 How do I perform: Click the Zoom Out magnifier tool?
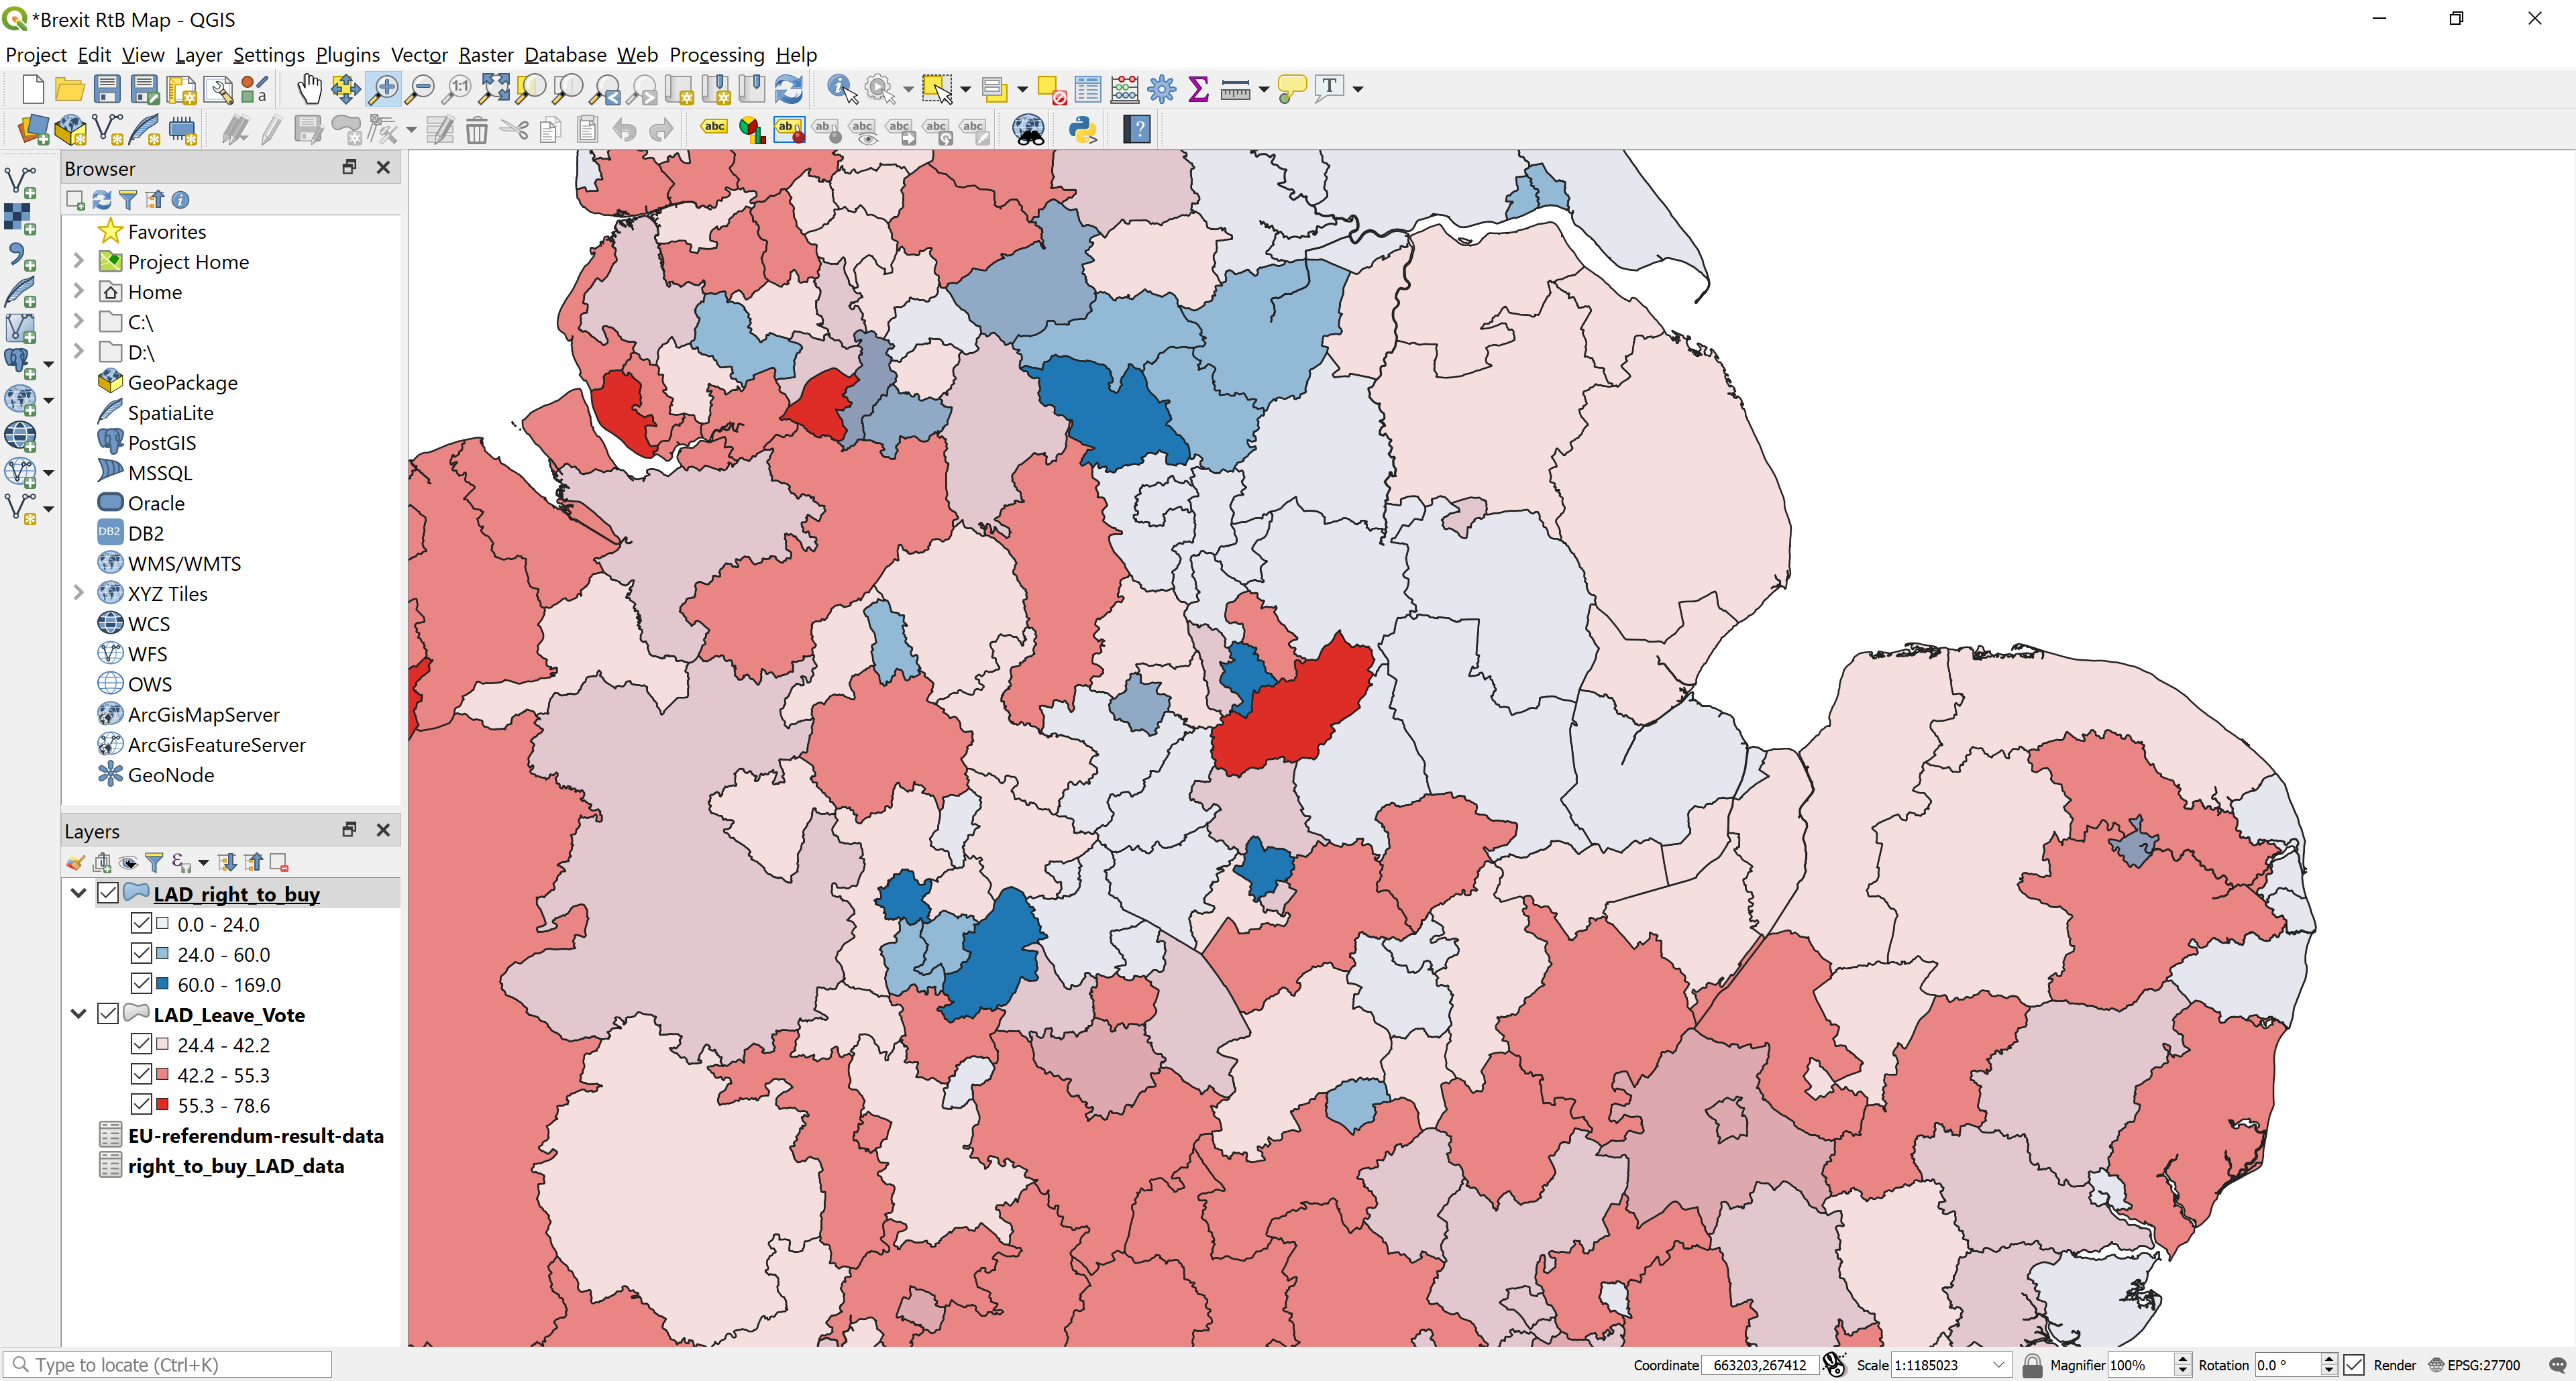(x=420, y=89)
